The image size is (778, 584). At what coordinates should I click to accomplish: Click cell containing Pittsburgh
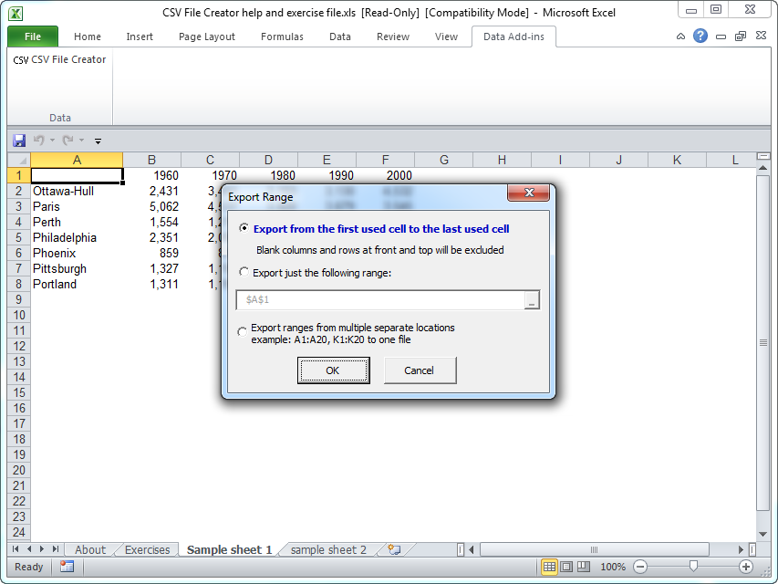[x=77, y=268]
